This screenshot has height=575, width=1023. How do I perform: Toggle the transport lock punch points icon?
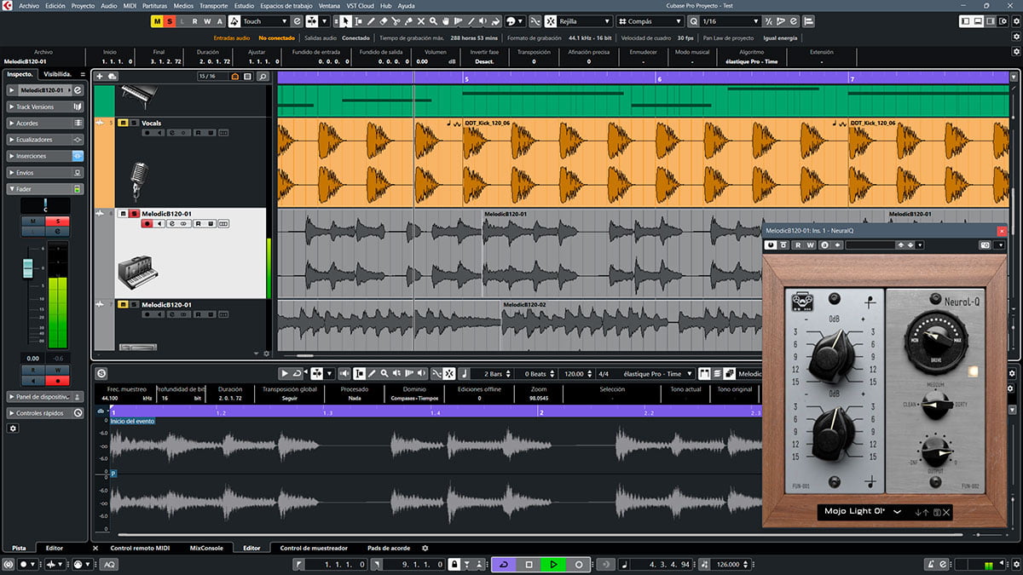[x=454, y=565]
